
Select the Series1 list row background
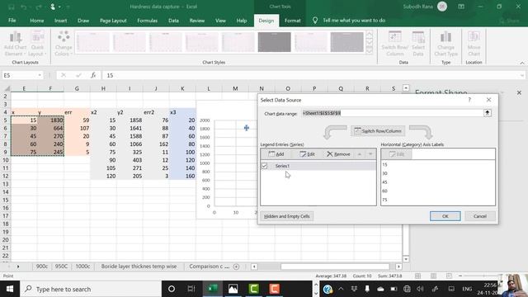(x=318, y=166)
